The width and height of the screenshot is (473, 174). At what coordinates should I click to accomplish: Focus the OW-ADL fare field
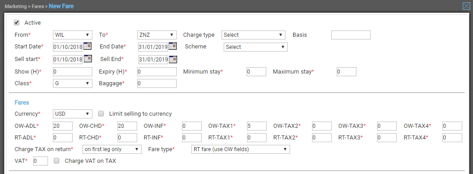[x=62, y=126]
